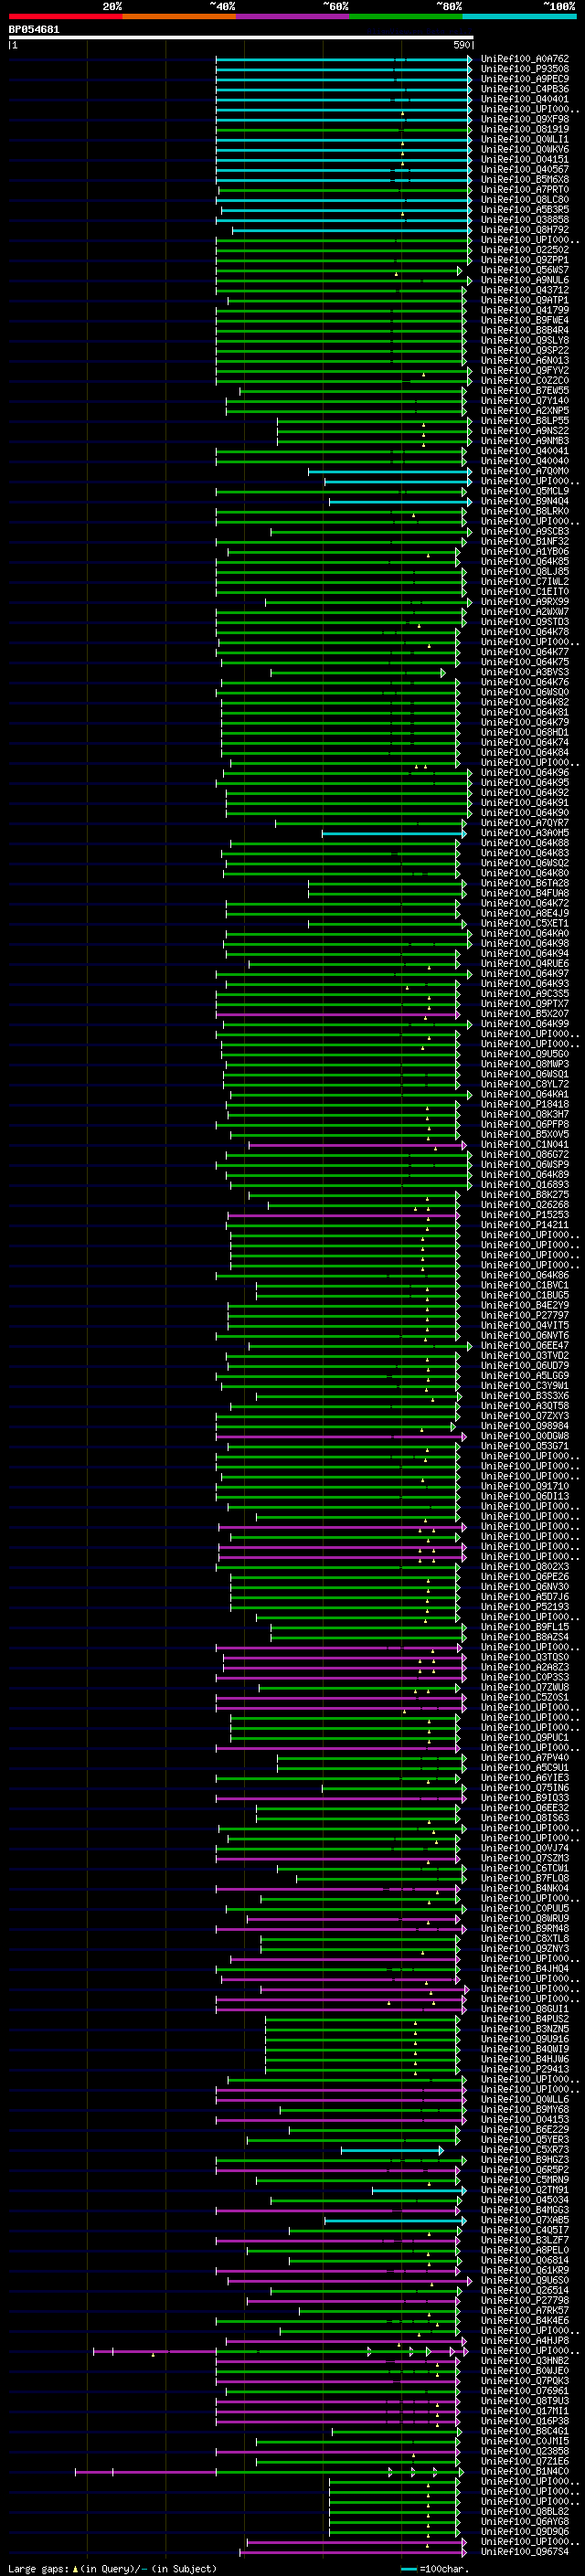Image resolution: width=585 pixels, height=2576 pixels.
Task: Open hit UniRef100_Q8H792
Action: tap(525, 230)
